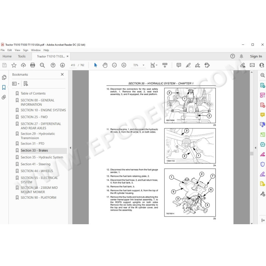Expand the right pane arrow at bottom
The width and height of the screenshot is (266, 266).
(263, 220)
